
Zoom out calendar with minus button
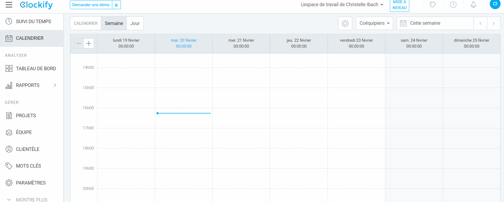point(79,43)
